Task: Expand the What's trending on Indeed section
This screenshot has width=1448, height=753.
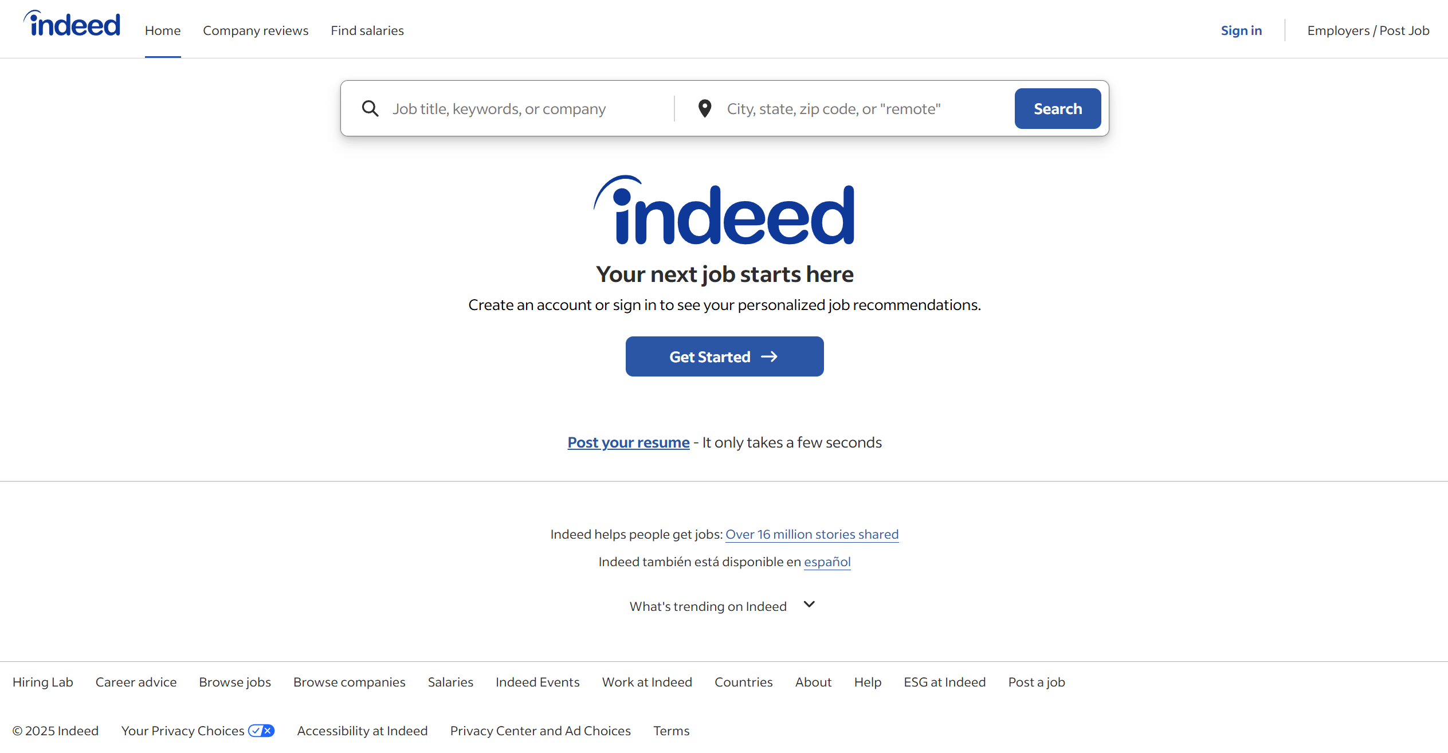Action: point(723,605)
